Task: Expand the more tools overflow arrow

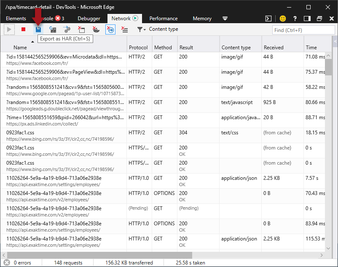Action: point(225,19)
